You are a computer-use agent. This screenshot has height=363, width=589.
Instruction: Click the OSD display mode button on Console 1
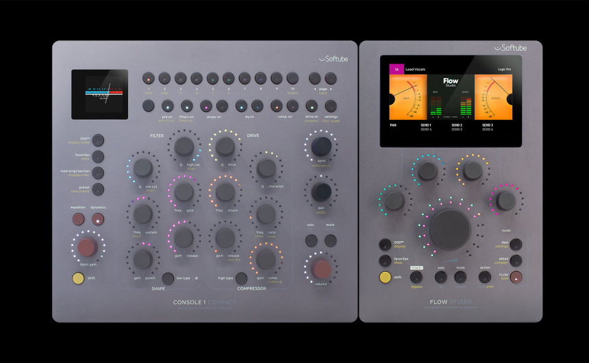[x=98, y=140]
